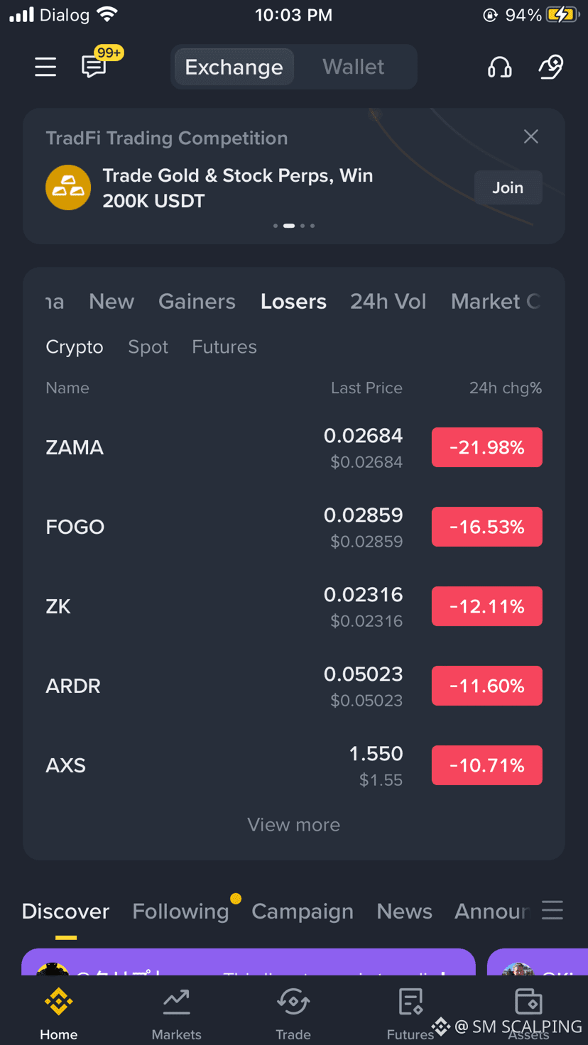Filter list by Spot
Image resolution: width=588 pixels, height=1045 pixels.
click(148, 346)
